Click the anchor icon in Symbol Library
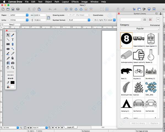 click(161, 13)
